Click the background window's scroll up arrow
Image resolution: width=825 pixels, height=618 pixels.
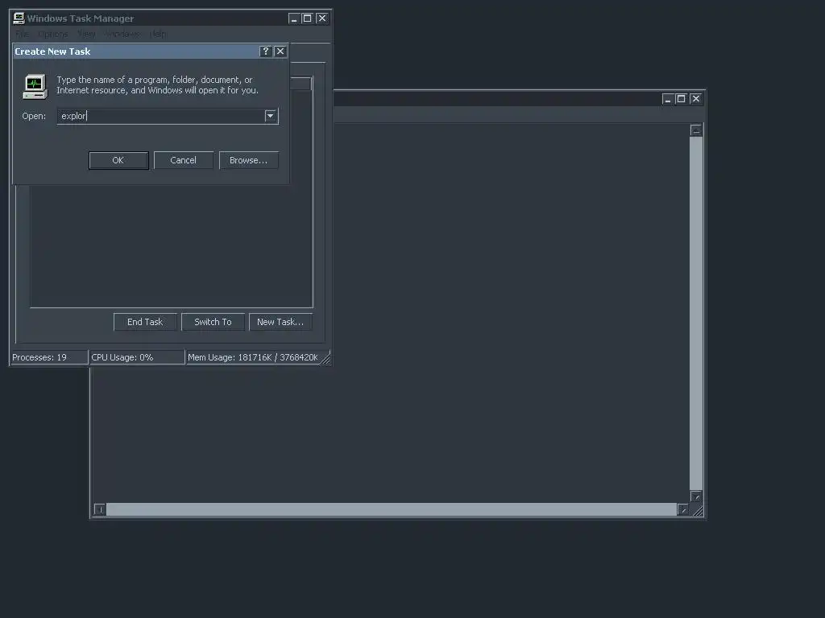point(696,130)
